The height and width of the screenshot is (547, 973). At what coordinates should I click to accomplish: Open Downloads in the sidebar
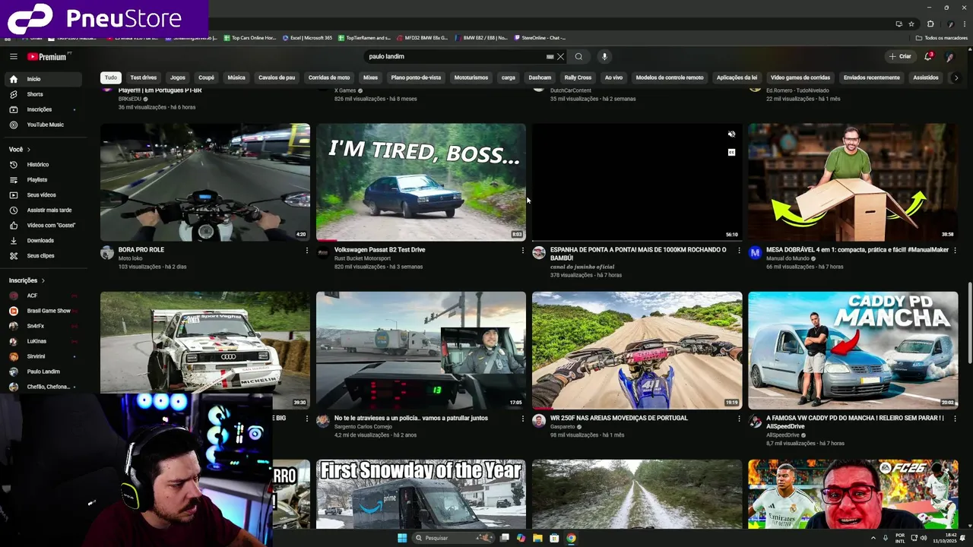(x=44, y=240)
